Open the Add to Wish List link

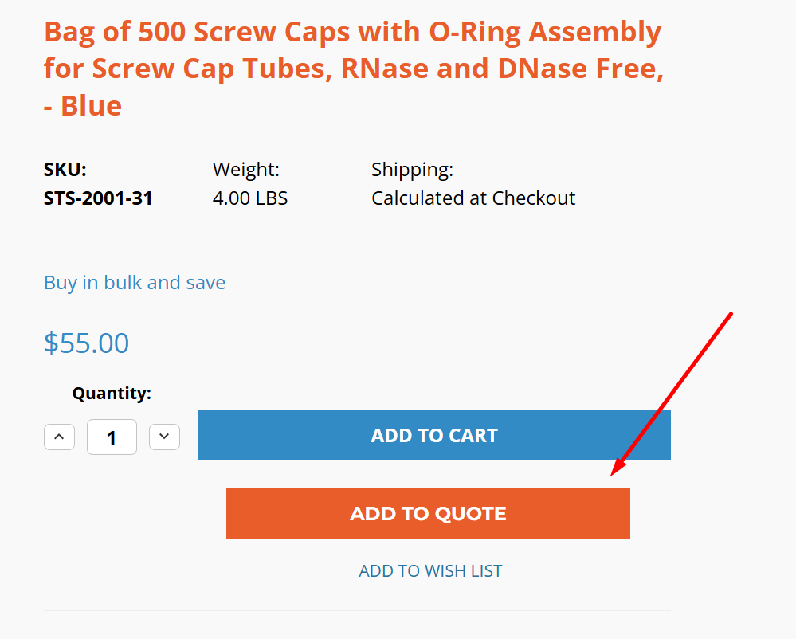[x=430, y=571]
